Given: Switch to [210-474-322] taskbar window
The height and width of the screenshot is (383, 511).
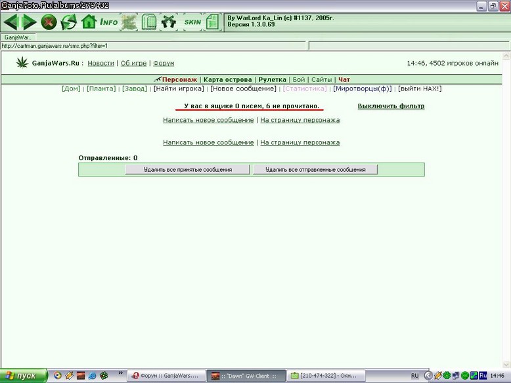Looking at the screenshot, I should point(326,376).
